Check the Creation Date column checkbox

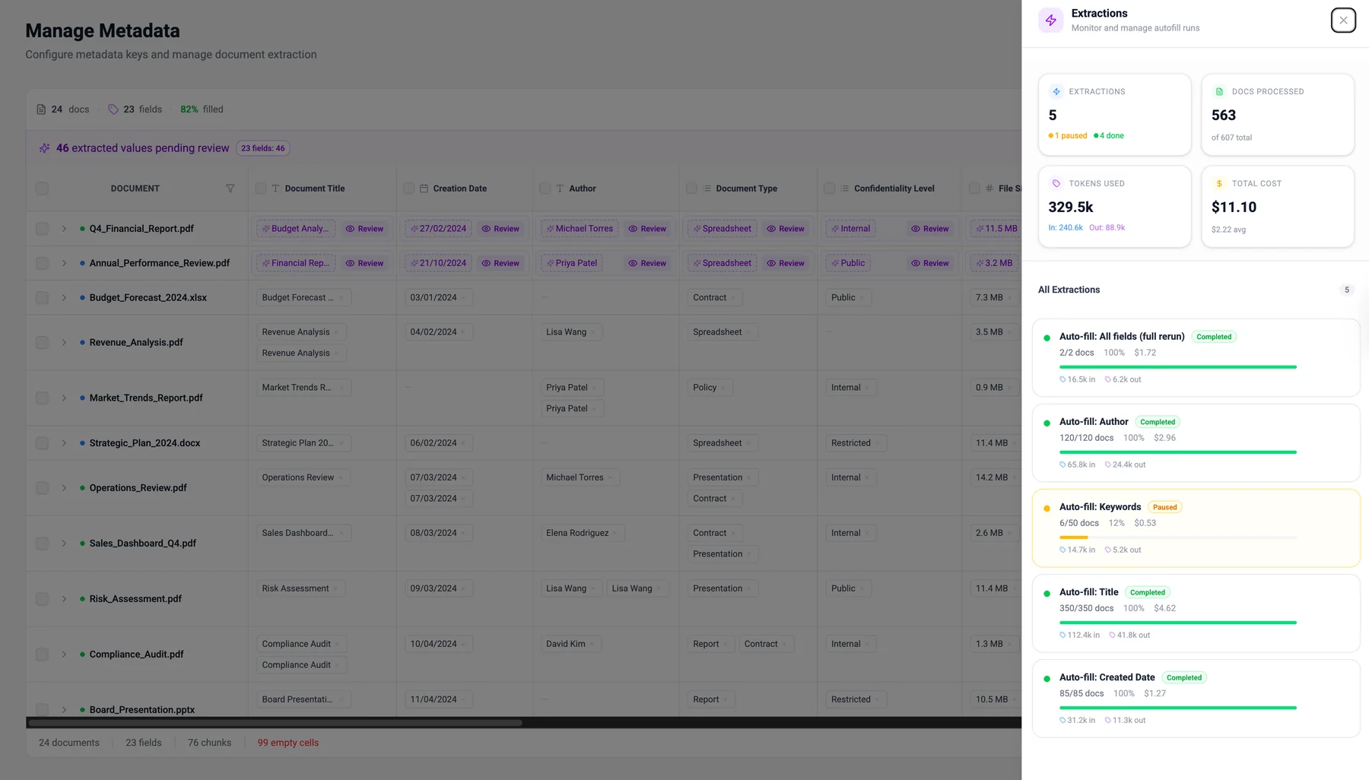(x=409, y=189)
